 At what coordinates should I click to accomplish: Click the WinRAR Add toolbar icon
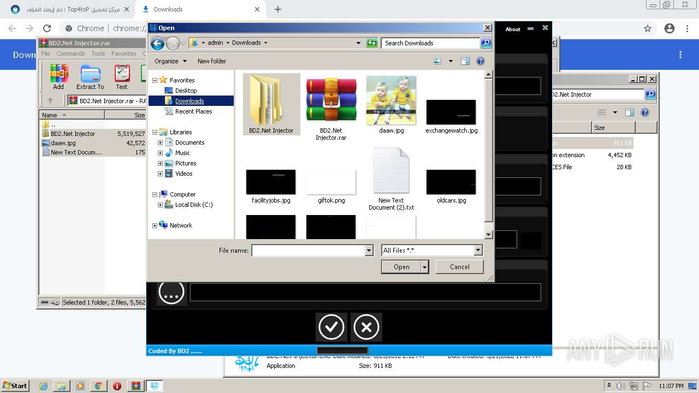[x=58, y=77]
